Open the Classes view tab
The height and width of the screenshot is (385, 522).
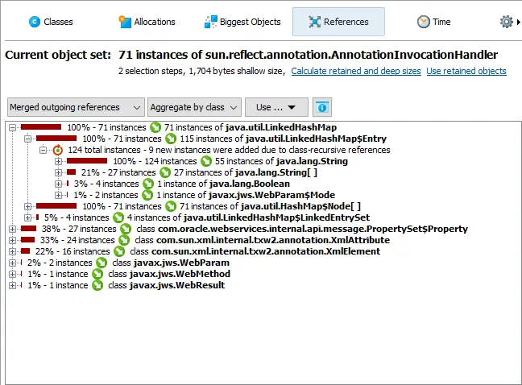point(51,22)
